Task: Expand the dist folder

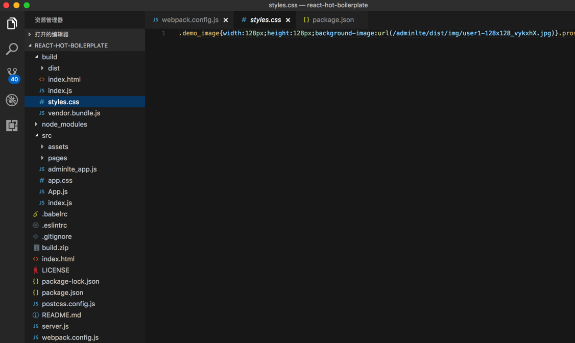Action: 85,68
